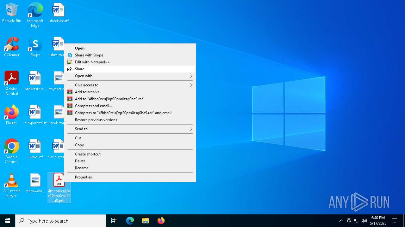Screen dimensions: 405x227
Task: Open the Action Center notifications icon
Action: [395, 221]
